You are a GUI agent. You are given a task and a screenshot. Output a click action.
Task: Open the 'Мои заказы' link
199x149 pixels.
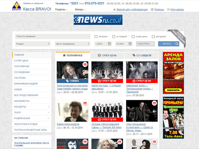177,10
